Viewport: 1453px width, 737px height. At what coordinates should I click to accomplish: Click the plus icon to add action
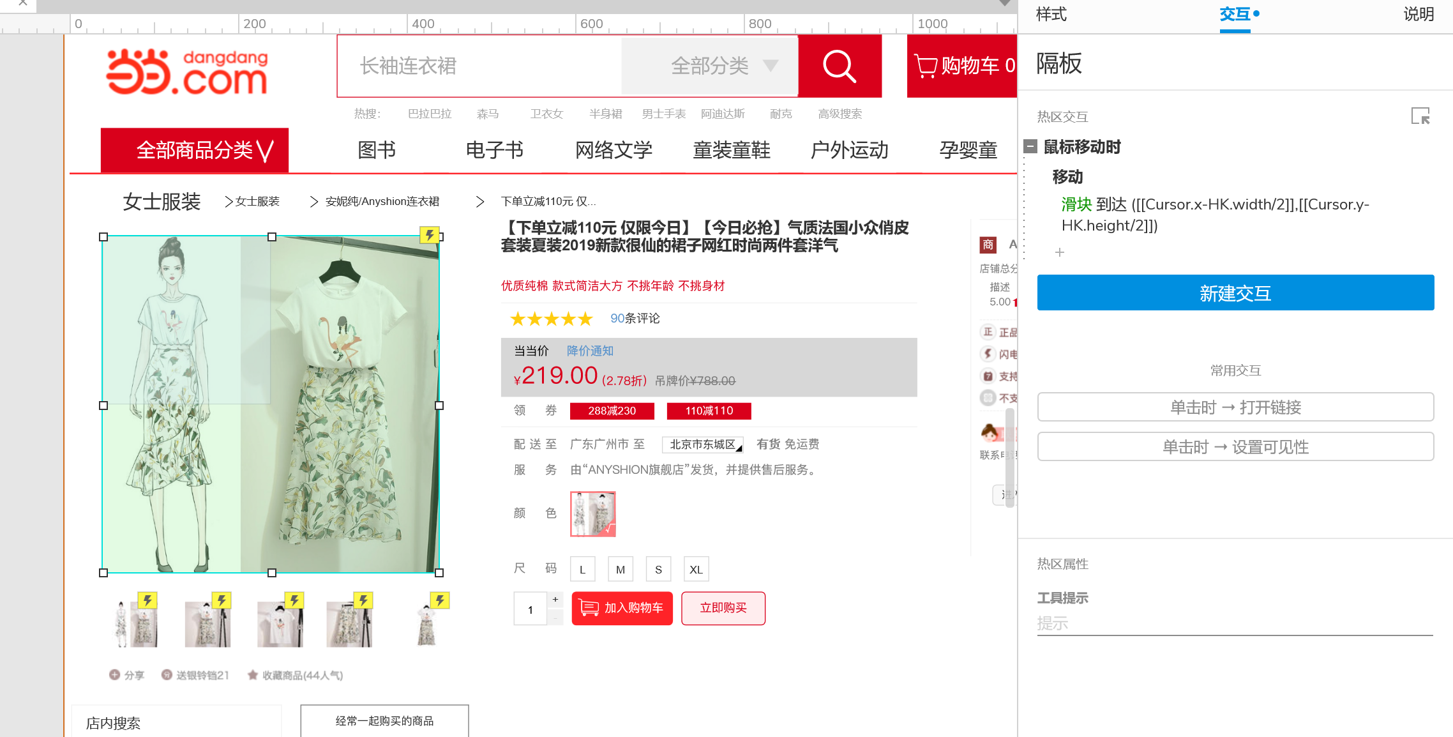pos(1060,252)
